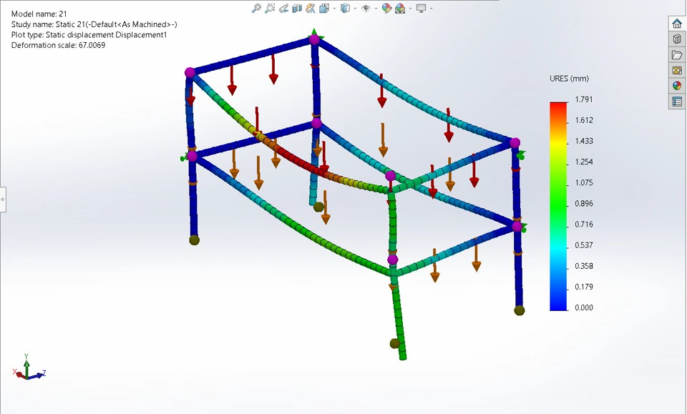The width and height of the screenshot is (687, 414).
Task: Open the Edit Appearance tool
Action: 386,9
